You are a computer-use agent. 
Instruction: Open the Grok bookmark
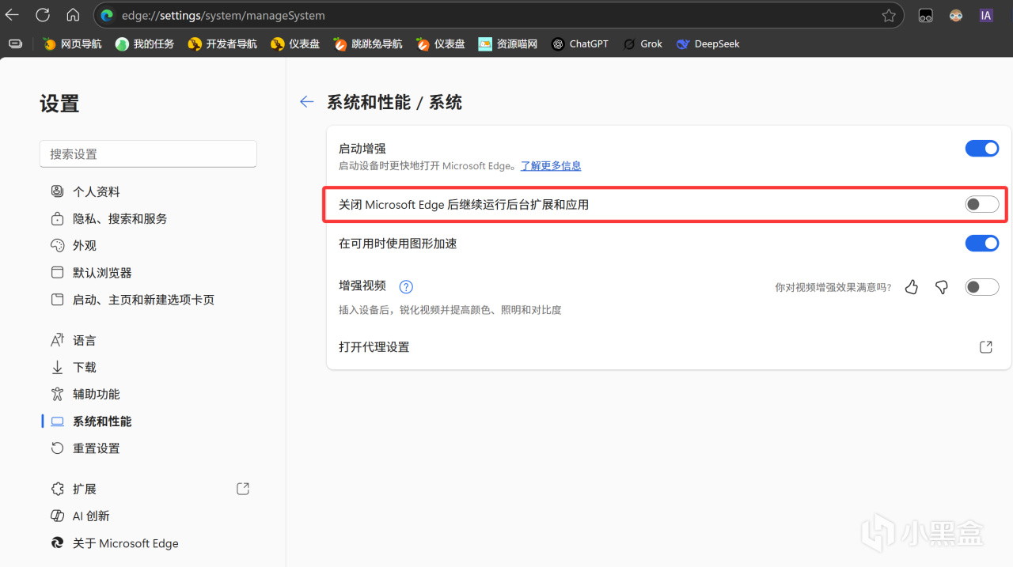(x=643, y=43)
